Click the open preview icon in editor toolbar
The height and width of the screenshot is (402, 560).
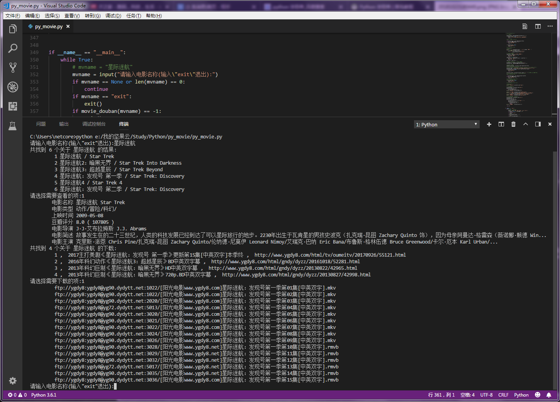(525, 26)
